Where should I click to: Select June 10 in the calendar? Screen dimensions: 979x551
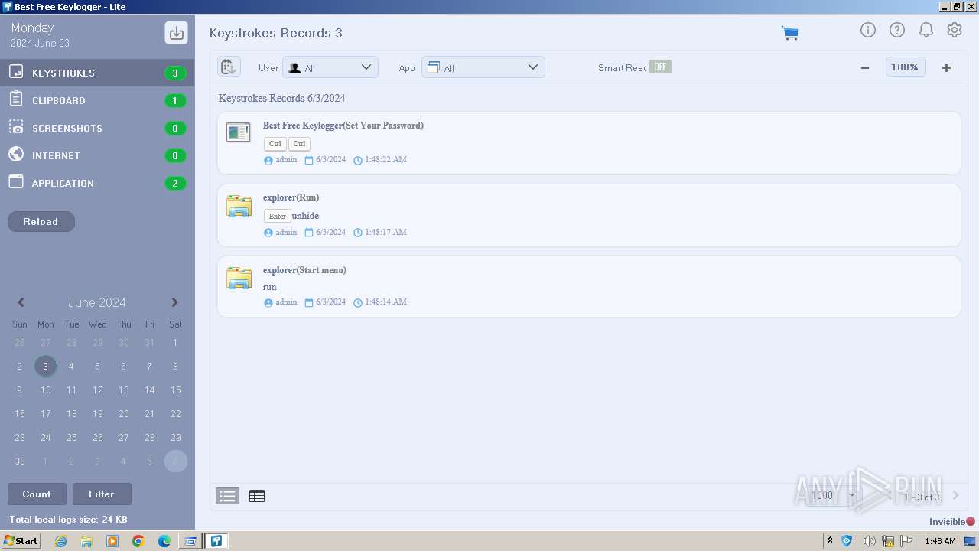pyautogui.click(x=45, y=390)
